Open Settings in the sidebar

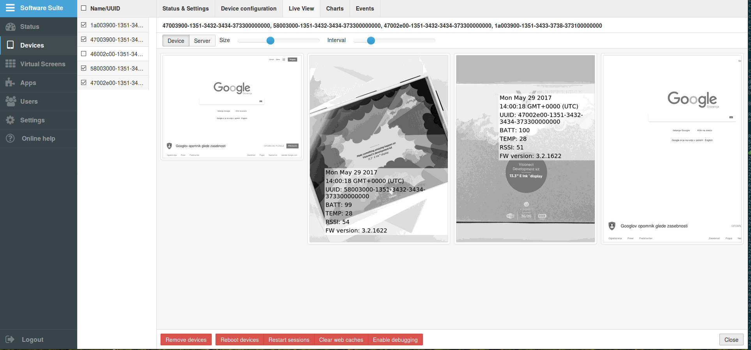click(39, 120)
